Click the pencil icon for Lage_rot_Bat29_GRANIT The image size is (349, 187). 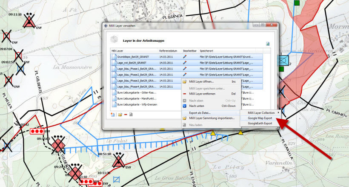[x=185, y=63]
